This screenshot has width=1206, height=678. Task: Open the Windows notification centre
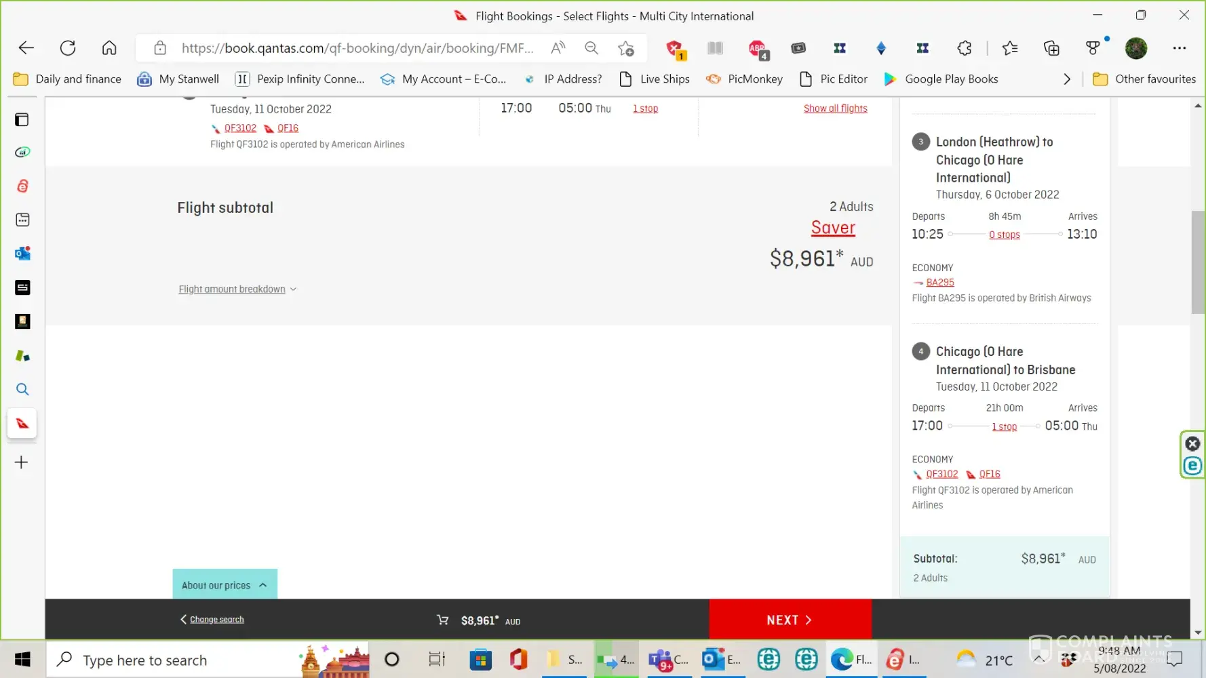pyautogui.click(x=1175, y=659)
